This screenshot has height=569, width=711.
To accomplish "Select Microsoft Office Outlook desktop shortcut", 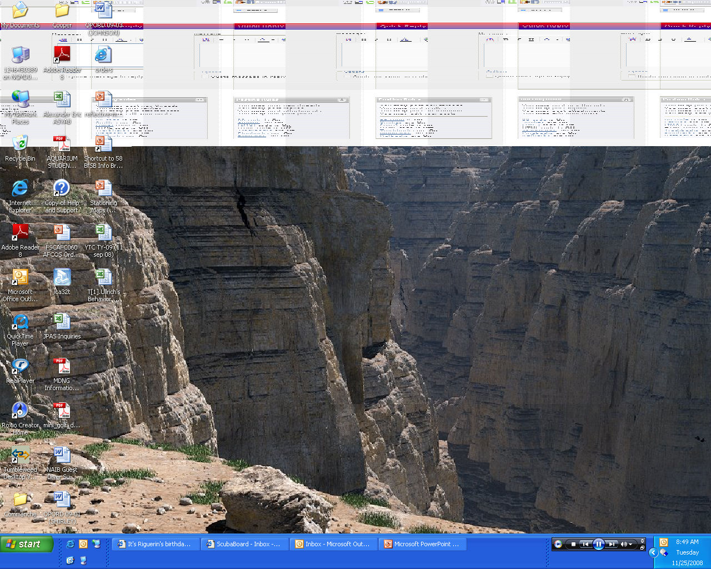I will pyautogui.click(x=21, y=284).
